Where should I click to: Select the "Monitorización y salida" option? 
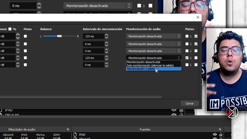tap(154, 69)
